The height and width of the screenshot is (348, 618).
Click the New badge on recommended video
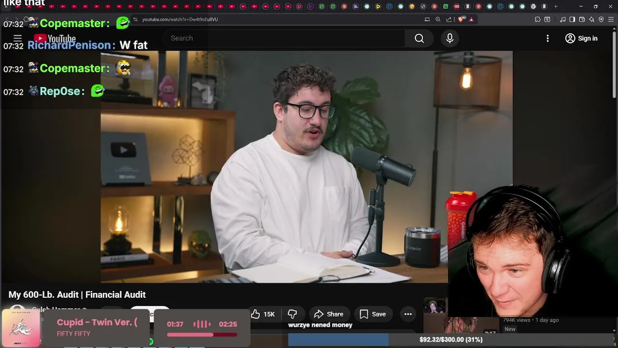pyautogui.click(x=510, y=329)
